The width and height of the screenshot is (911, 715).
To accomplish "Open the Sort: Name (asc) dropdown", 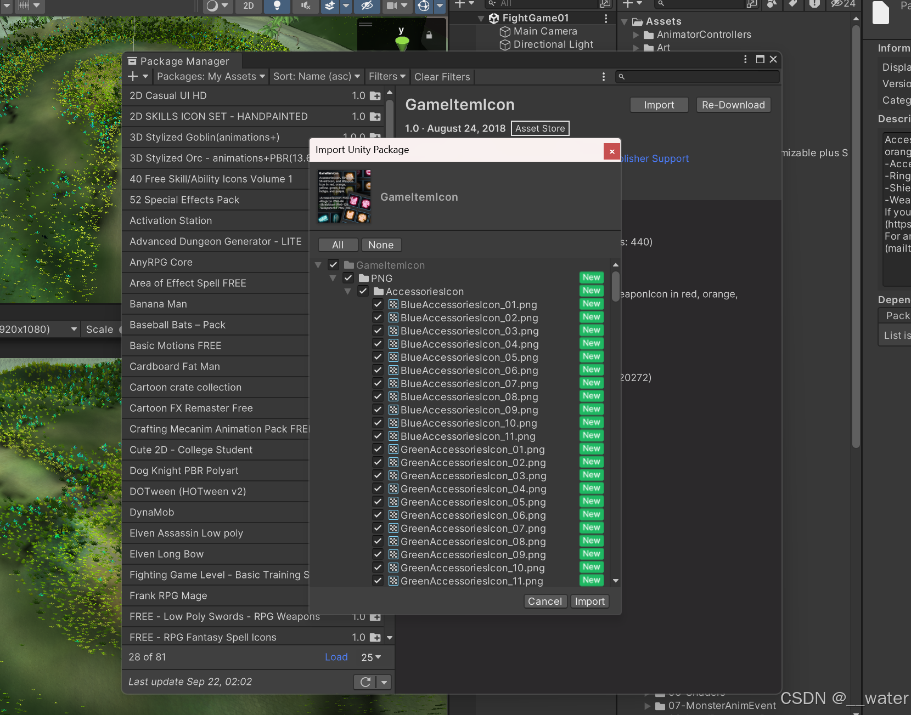I will coord(317,76).
